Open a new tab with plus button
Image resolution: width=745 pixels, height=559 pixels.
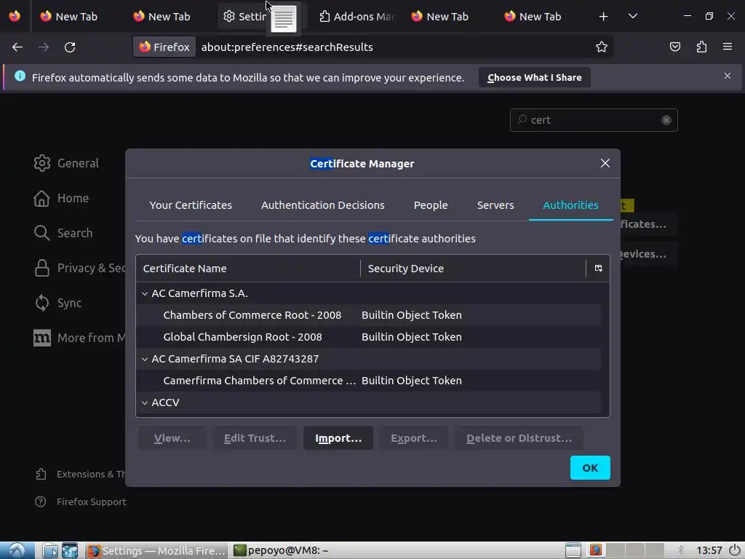(603, 17)
